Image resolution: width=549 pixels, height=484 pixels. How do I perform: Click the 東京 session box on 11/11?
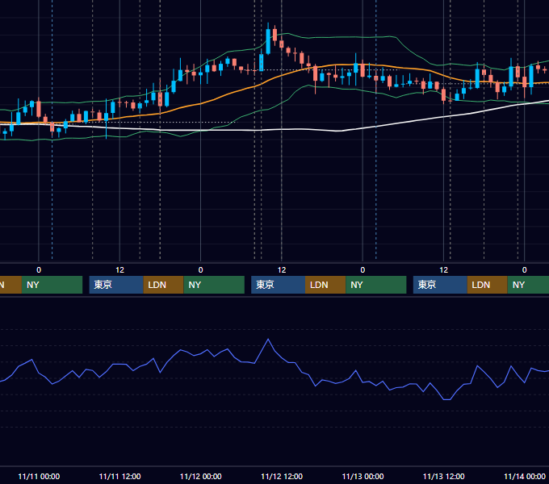[116, 285]
